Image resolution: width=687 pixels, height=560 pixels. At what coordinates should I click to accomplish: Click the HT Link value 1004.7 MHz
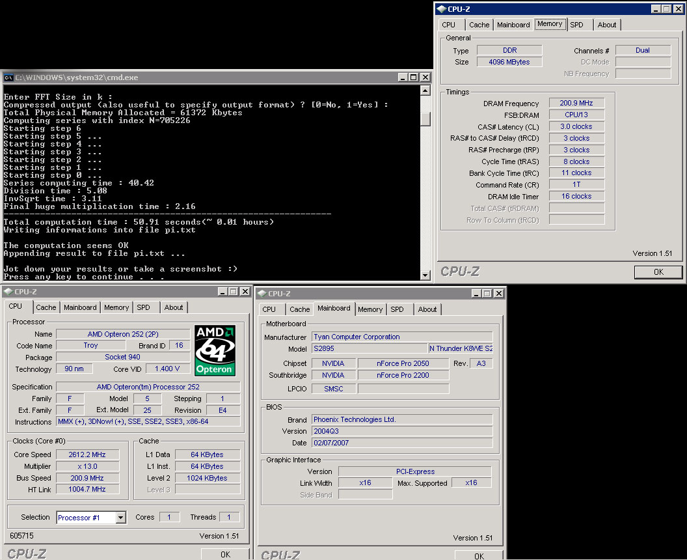coord(87,490)
